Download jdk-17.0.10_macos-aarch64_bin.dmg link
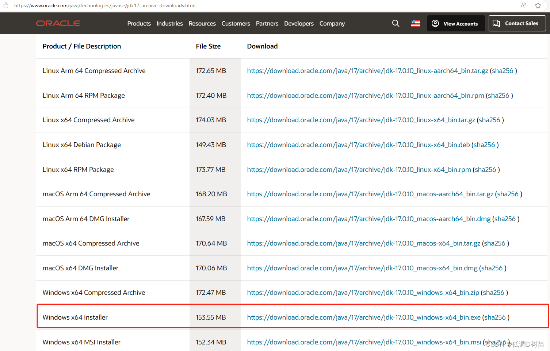The height and width of the screenshot is (351, 550). point(369,219)
